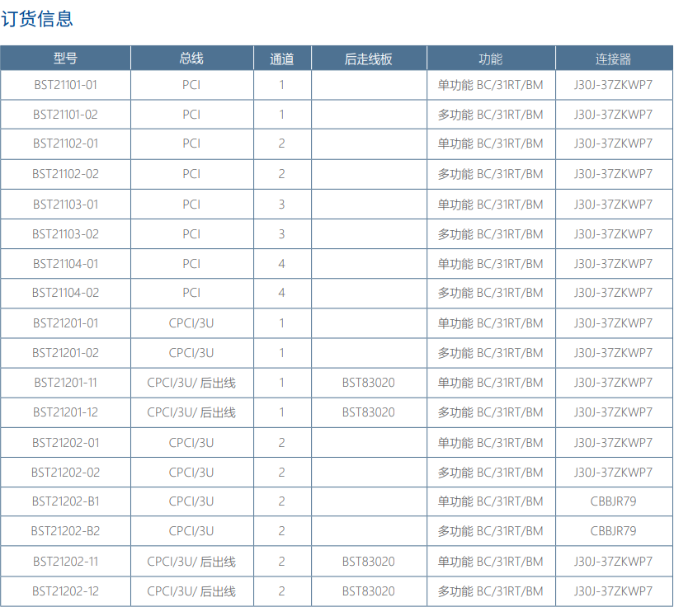Image resolution: width=674 pixels, height=607 pixels.
Task: Click BST83020 in the BST21202-11 row
Action: (x=369, y=562)
